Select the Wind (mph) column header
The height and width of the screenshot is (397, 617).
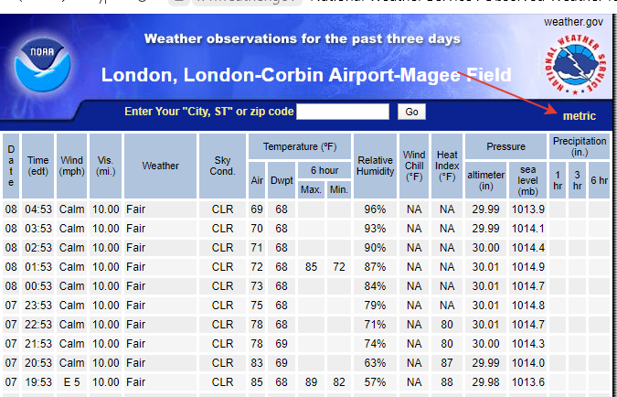click(71, 166)
